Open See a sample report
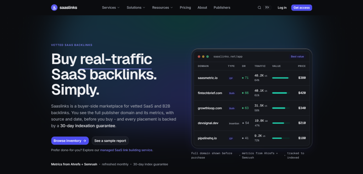 (110, 141)
